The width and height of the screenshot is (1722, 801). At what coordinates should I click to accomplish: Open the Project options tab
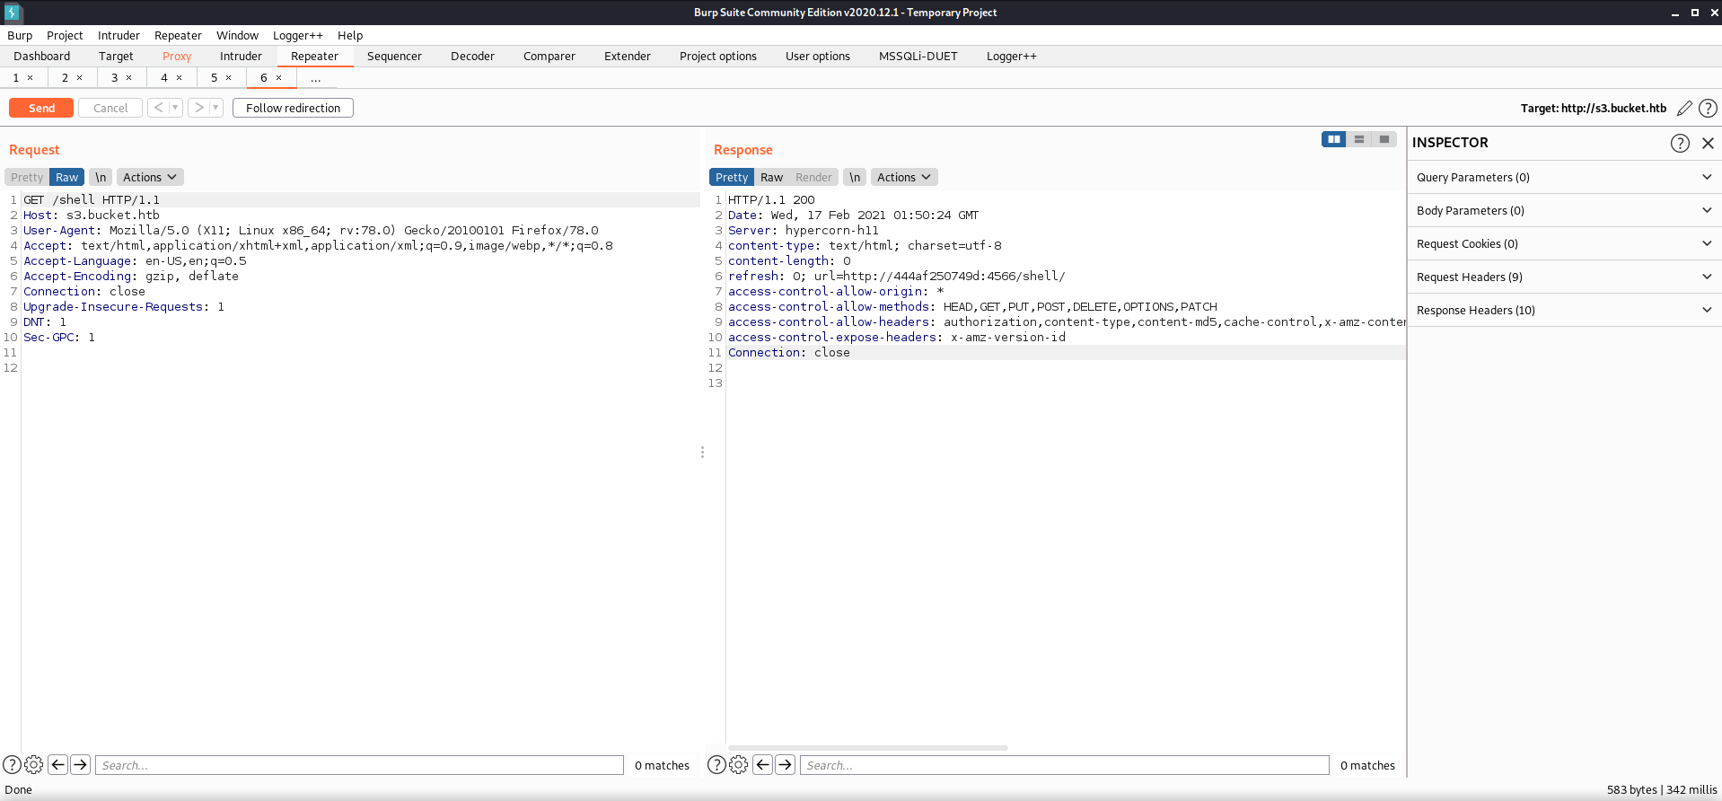point(717,57)
